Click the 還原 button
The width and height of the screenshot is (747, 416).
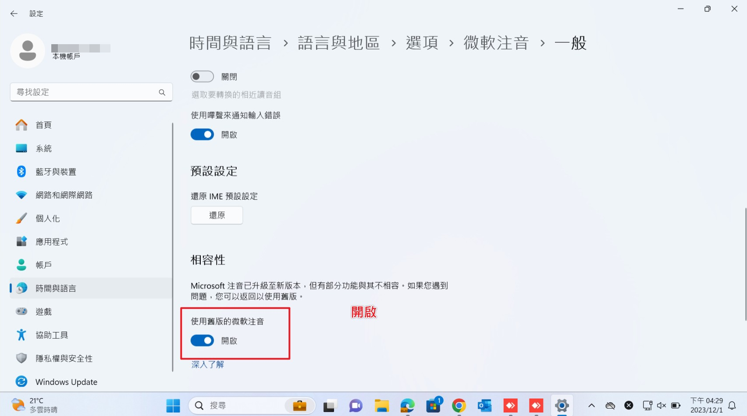[217, 215]
